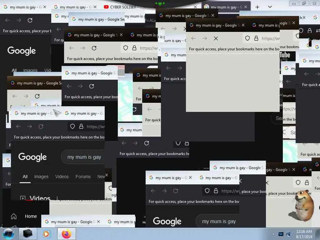Go forward in the blank gray page window
The image size is (320, 240).
click(205, 38)
